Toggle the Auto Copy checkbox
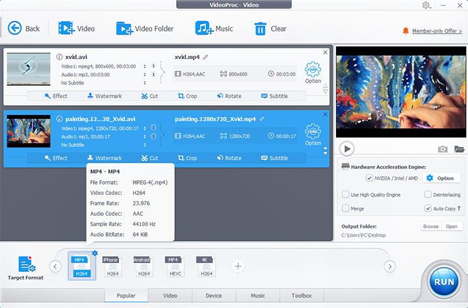This screenshot has height=308, width=468. click(428, 209)
